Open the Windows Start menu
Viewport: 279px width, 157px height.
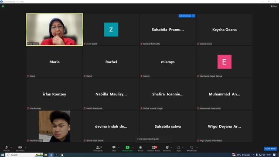(x=3, y=155)
